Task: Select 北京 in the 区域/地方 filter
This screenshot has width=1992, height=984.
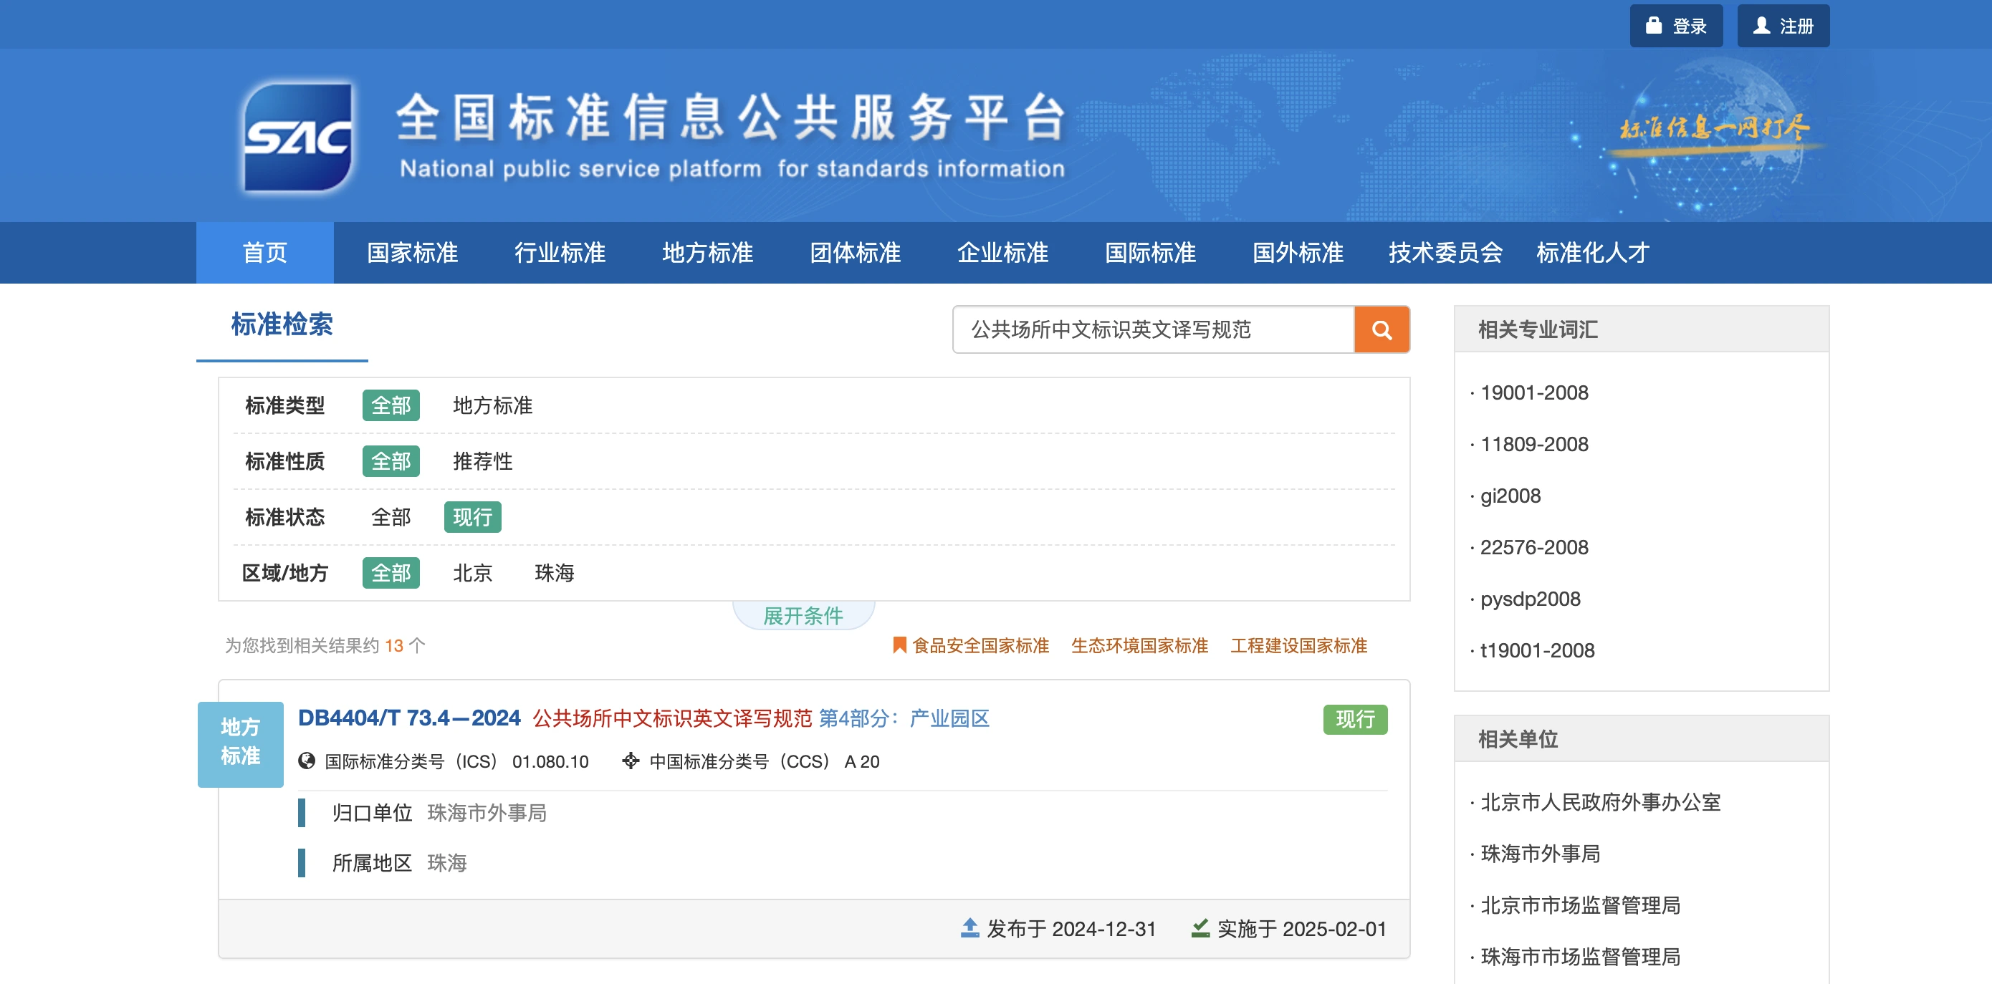Action: 472,573
